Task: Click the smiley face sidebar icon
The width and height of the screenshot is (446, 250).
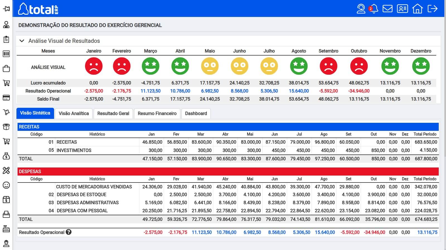Action: click(6, 185)
